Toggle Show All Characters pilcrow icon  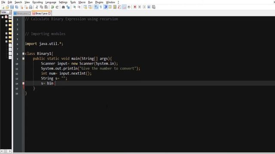point(101,7)
